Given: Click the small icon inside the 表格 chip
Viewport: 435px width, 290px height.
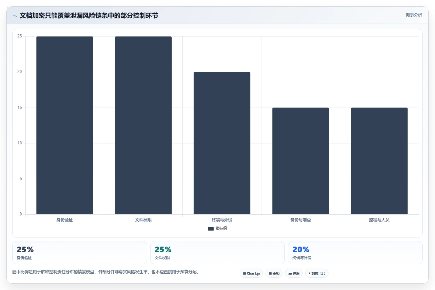Looking at the screenshot, I should pos(270,274).
